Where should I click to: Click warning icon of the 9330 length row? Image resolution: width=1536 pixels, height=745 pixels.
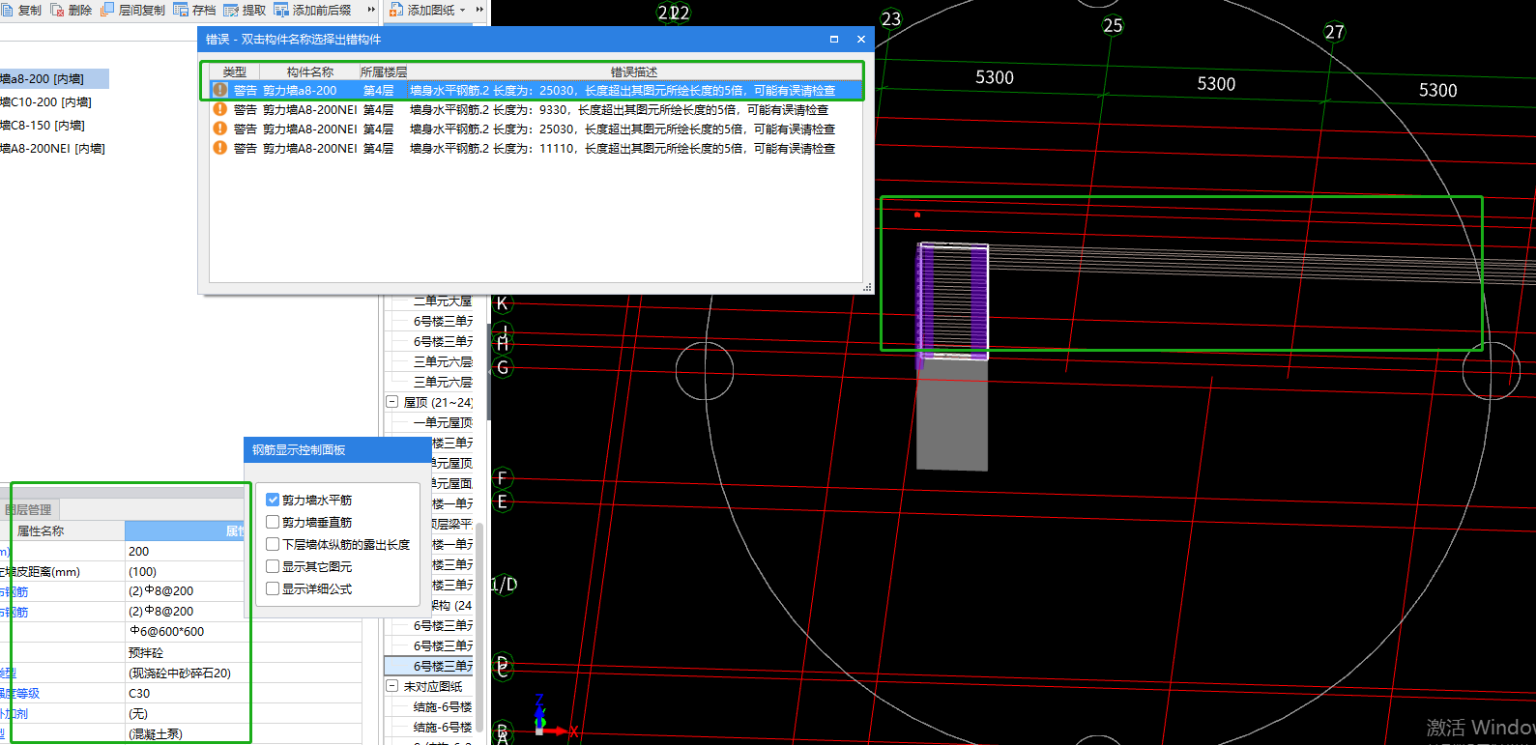coord(220,109)
